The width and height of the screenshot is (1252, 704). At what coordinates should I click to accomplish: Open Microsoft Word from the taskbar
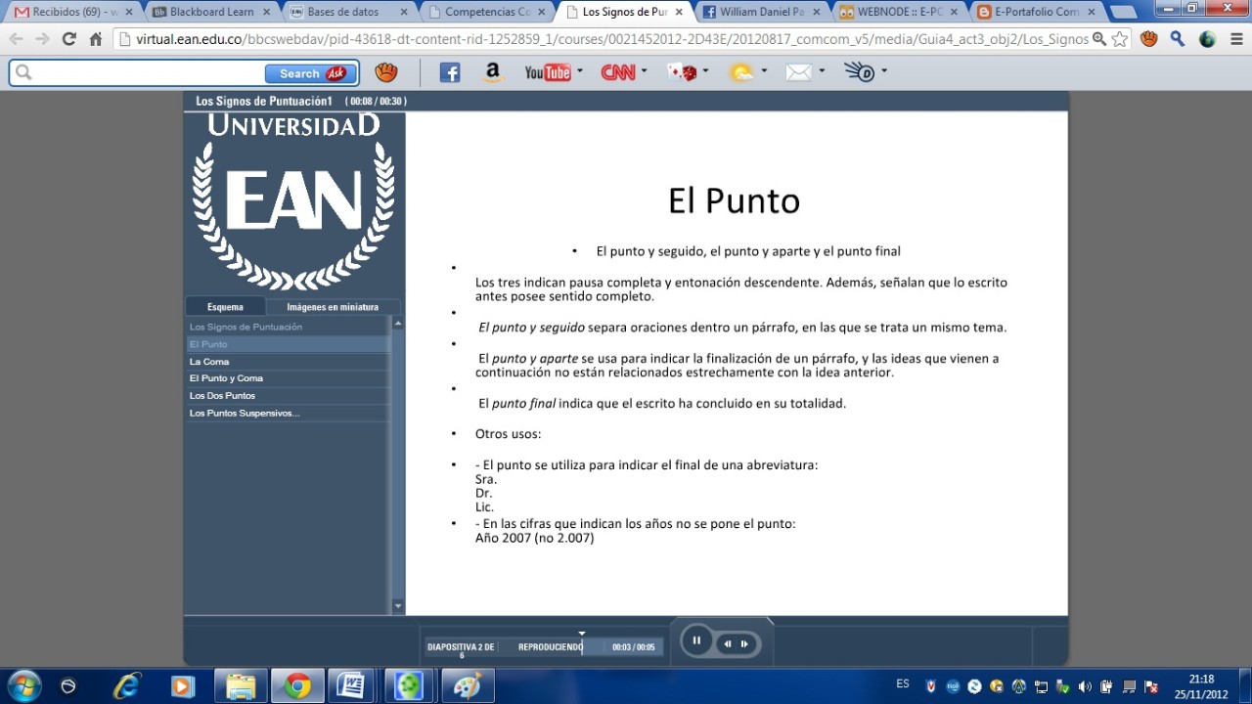pyautogui.click(x=351, y=686)
